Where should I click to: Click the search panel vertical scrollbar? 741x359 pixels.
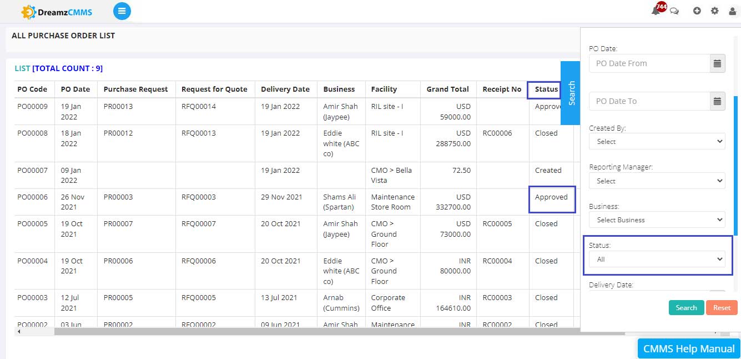coord(737,165)
